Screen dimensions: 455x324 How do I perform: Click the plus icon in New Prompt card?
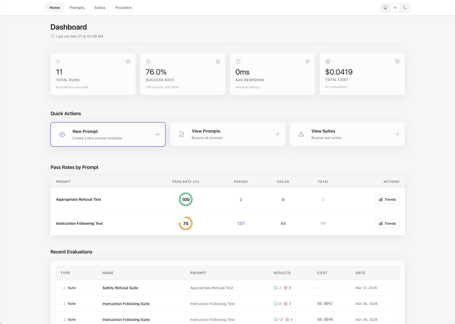[x=62, y=134]
